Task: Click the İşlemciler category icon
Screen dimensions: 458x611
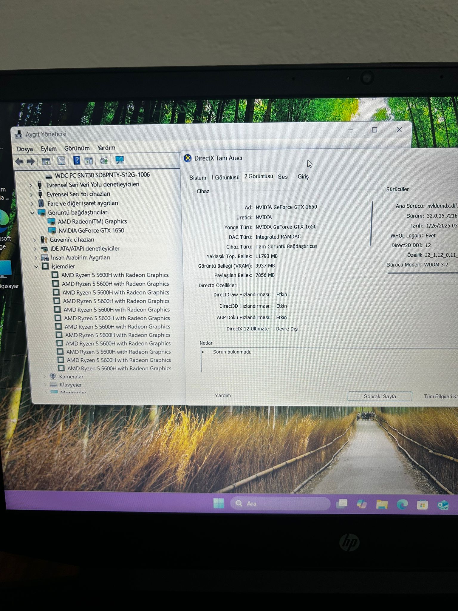Action: [45, 266]
